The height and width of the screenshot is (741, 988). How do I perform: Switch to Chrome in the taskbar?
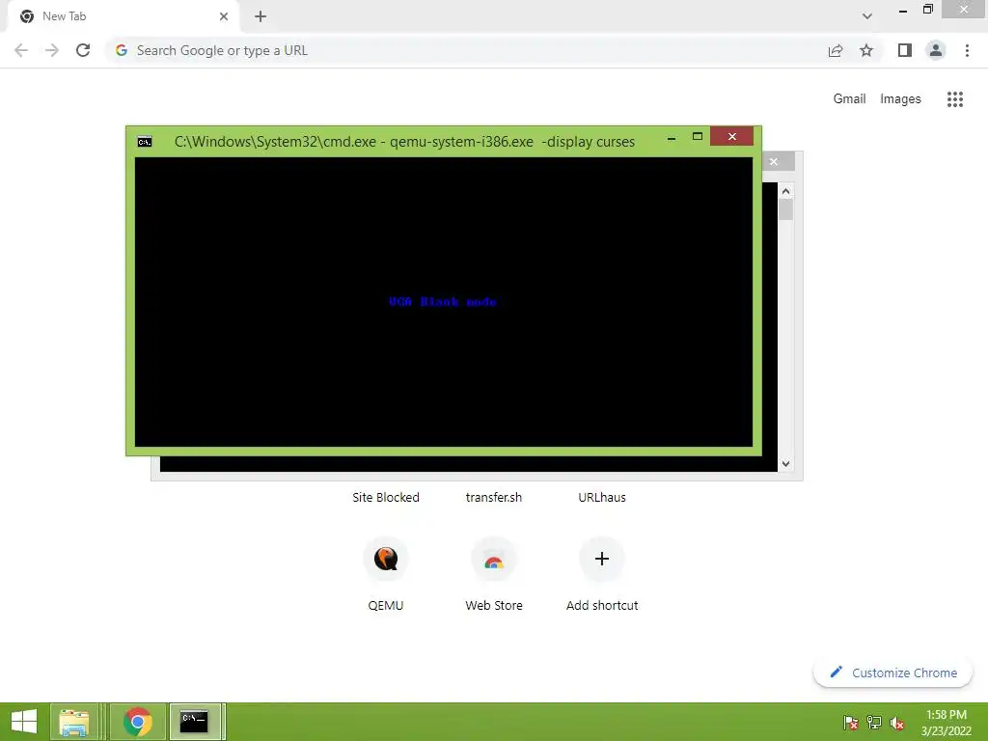tap(137, 722)
